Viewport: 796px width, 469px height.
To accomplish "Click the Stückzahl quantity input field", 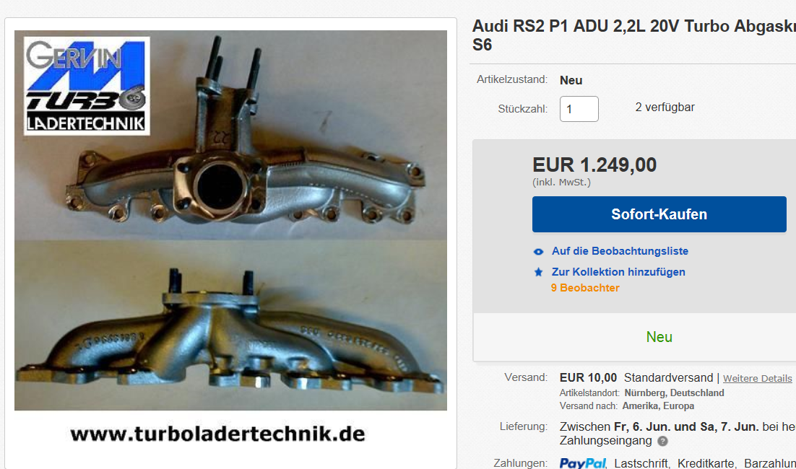I will point(579,109).
